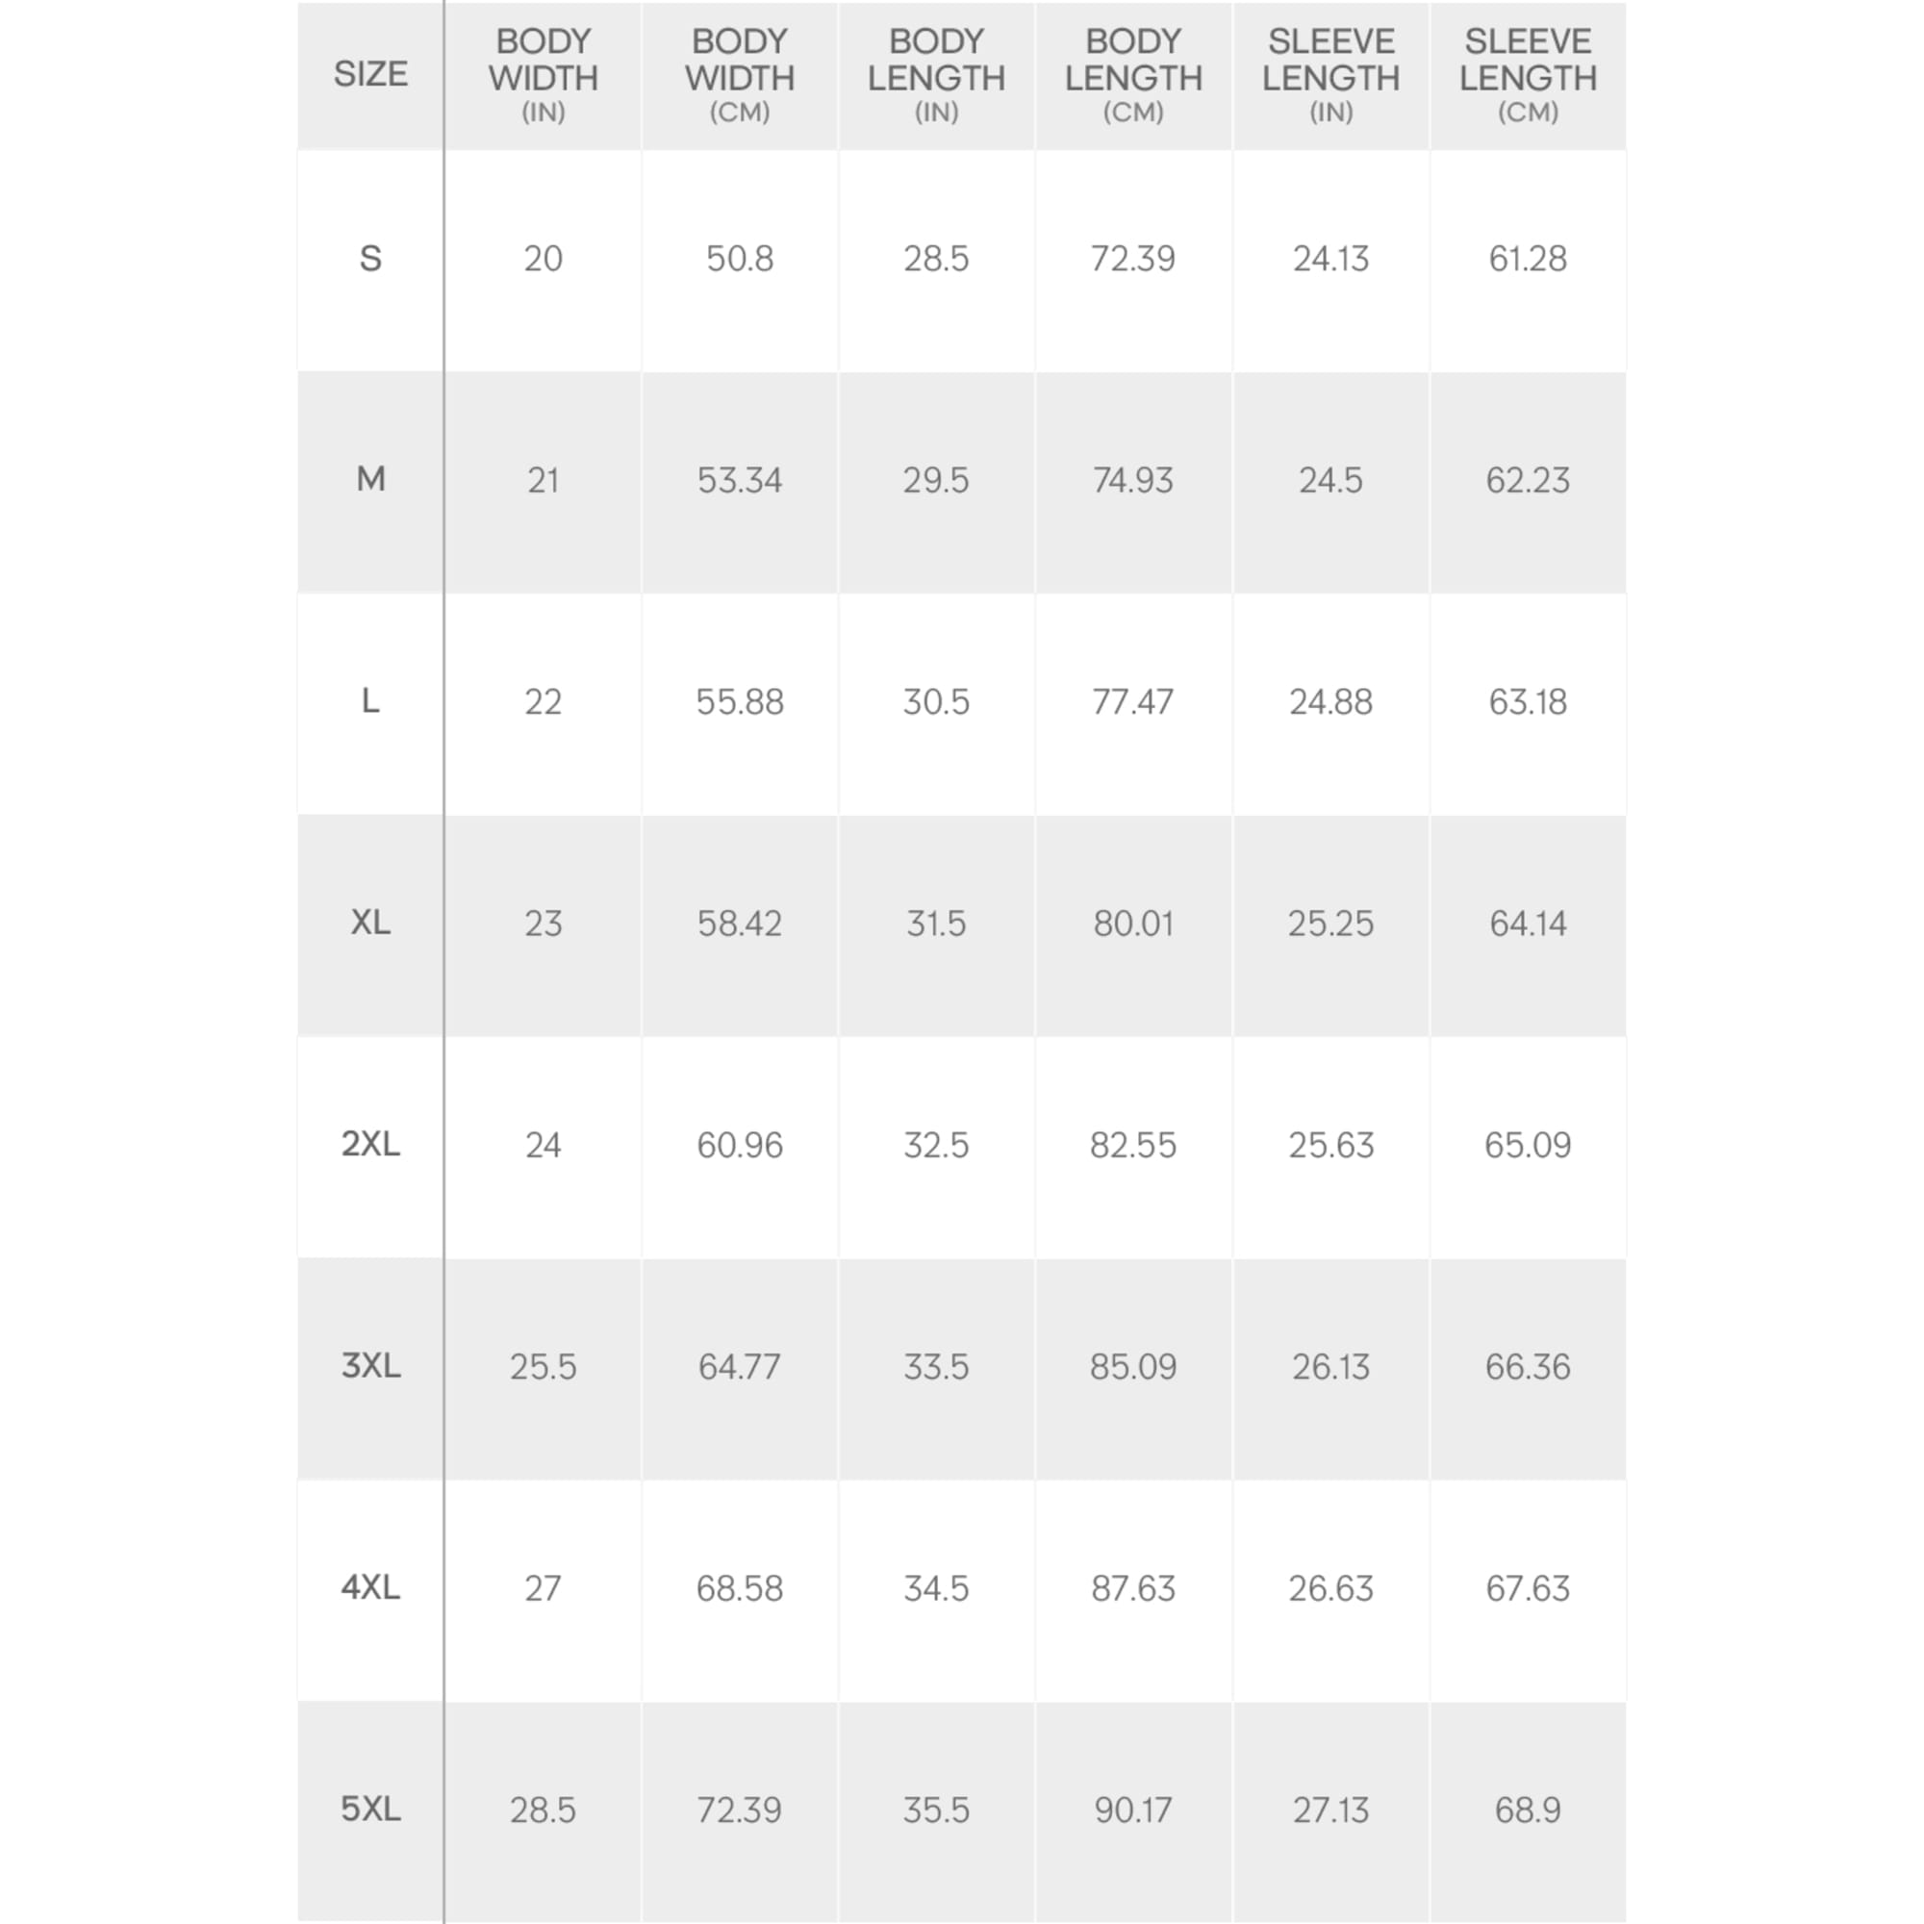Click the 68.9 sleeve length cell

[1528, 1810]
